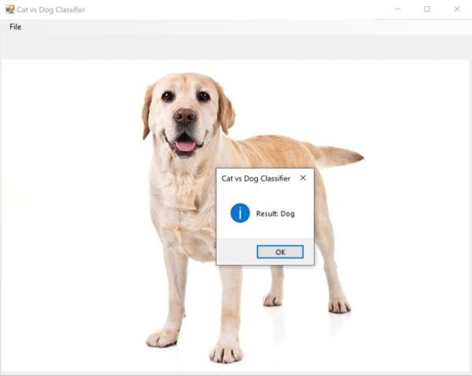Click the OK button in the dialog
This screenshot has height=376, width=472.
pyautogui.click(x=280, y=252)
